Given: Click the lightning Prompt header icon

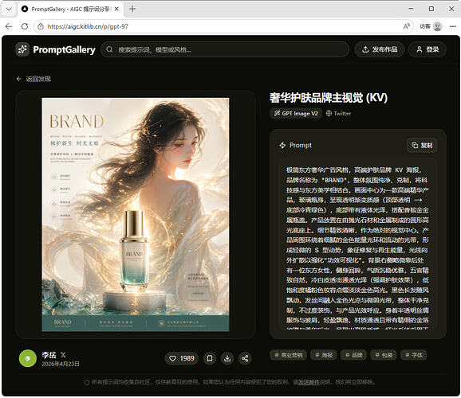Looking at the screenshot, I should 282,146.
